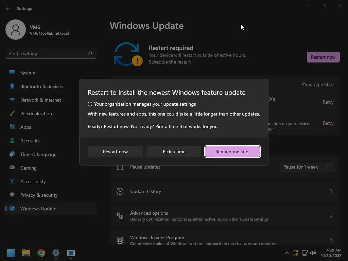Click the Update history clock icon
Screen dimensions: 348x261
120,191
